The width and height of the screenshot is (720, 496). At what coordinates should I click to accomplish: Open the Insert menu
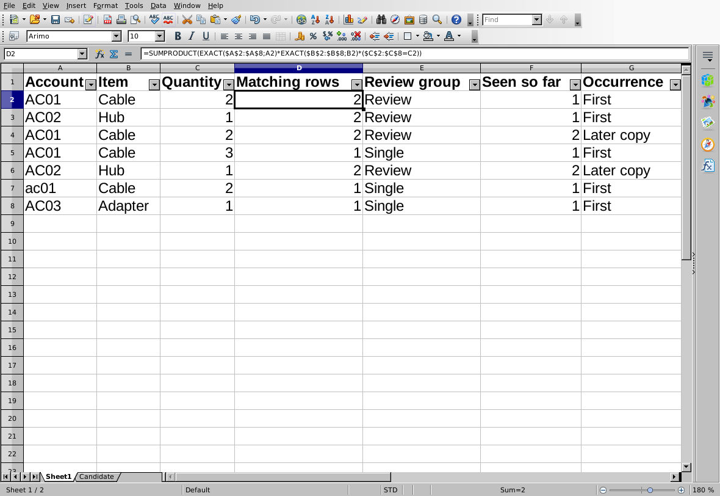[76, 5]
